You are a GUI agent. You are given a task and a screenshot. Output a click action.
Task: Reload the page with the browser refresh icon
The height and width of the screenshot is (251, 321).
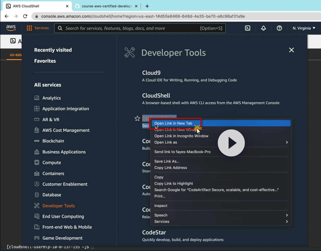pos(25,16)
